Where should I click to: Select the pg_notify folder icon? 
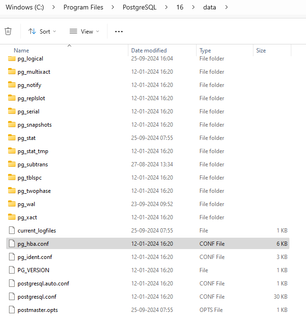(12, 85)
